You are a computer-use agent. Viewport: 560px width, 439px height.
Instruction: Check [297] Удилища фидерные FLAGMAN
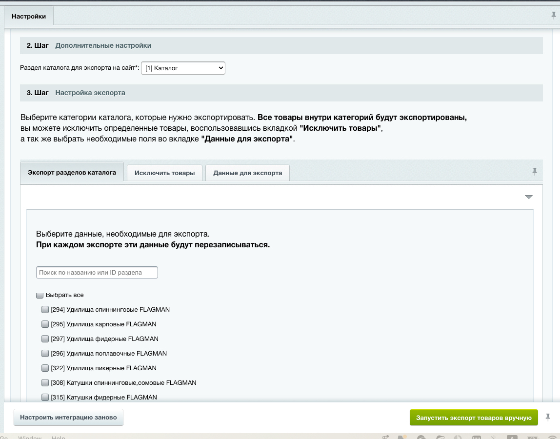click(x=45, y=339)
